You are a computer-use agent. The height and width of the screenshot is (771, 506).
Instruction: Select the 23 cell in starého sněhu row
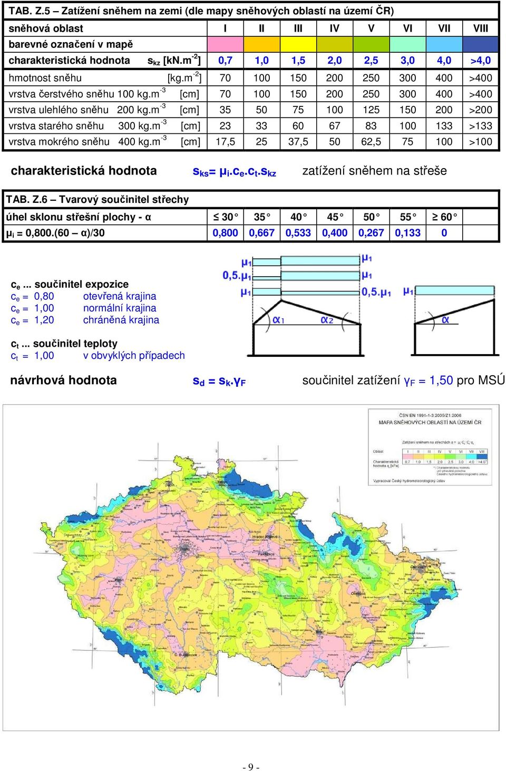point(225,126)
